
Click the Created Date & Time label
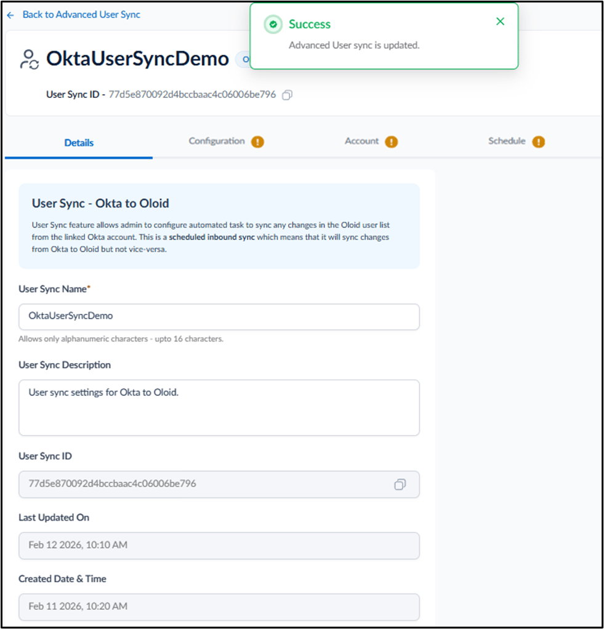pos(62,579)
